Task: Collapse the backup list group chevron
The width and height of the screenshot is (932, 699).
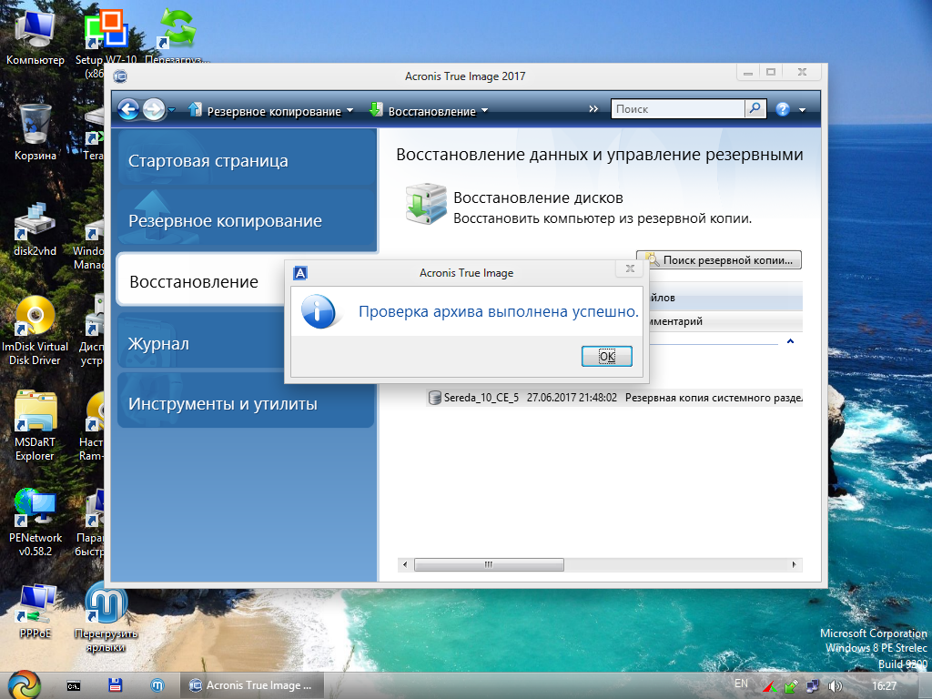Action: pos(791,341)
